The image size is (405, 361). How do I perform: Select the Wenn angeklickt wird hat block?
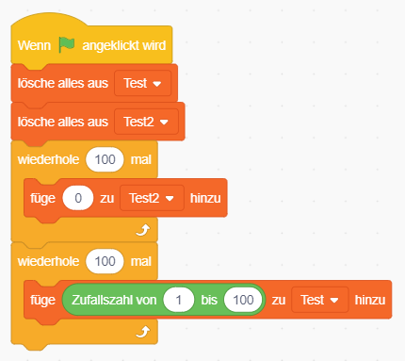click(91, 40)
